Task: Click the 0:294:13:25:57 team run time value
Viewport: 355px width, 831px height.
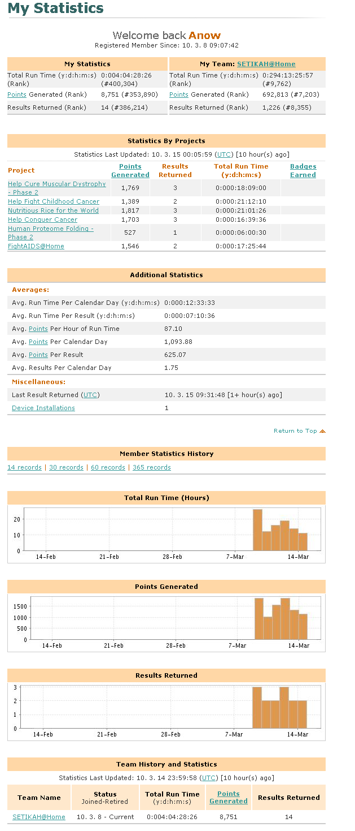Action: click(288, 75)
